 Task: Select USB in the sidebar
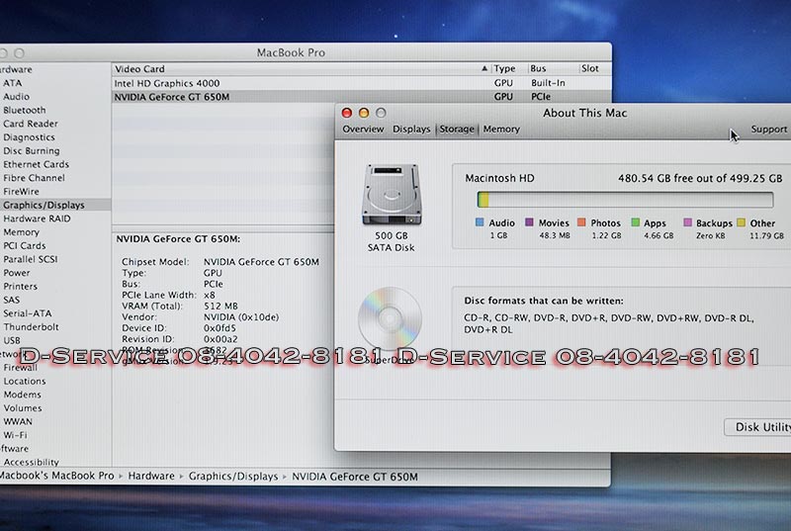(12, 341)
